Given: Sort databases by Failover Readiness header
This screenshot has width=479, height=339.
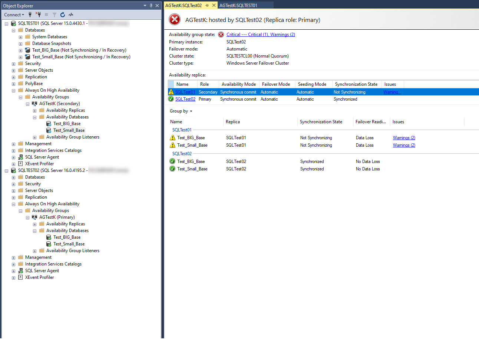Looking at the screenshot, I should pos(371,122).
